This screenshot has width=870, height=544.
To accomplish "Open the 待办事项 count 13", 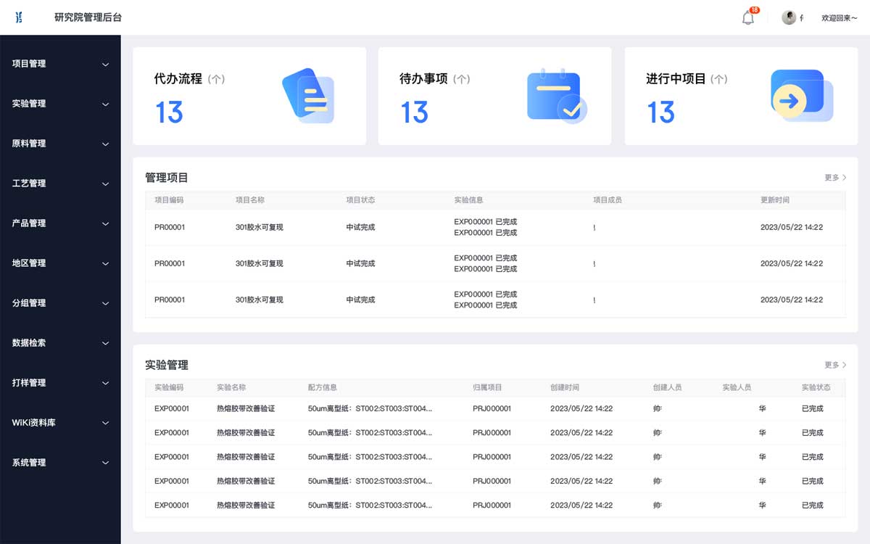I will pyautogui.click(x=415, y=112).
